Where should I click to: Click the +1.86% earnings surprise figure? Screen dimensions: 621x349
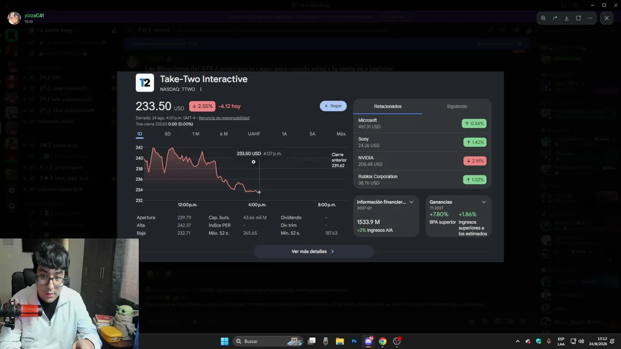[468, 214]
